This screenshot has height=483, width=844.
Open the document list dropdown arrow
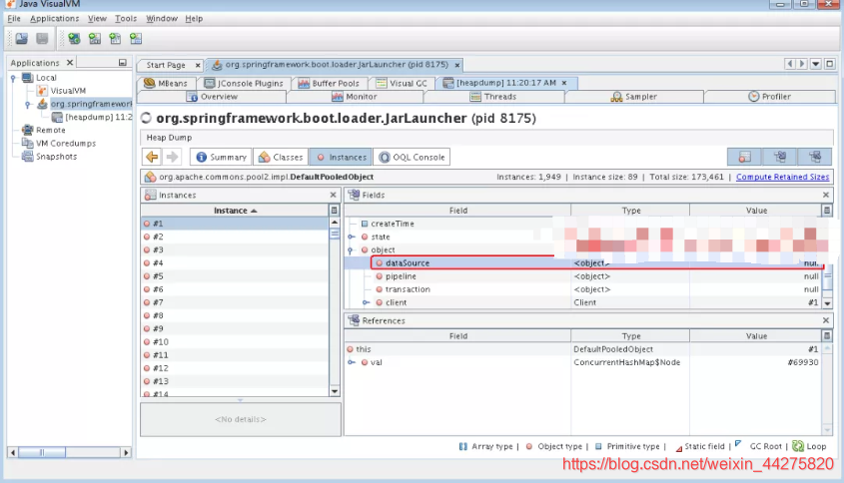click(816, 64)
